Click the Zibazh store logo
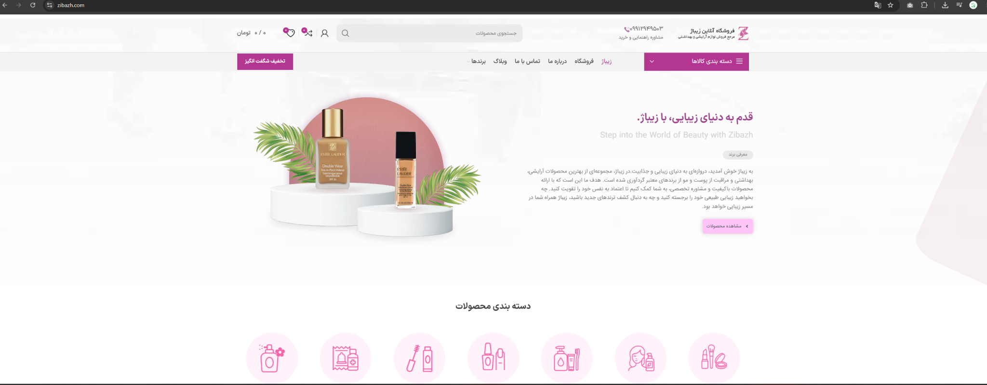The width and height of the screenshot is (987, 385). pos(743,33)
